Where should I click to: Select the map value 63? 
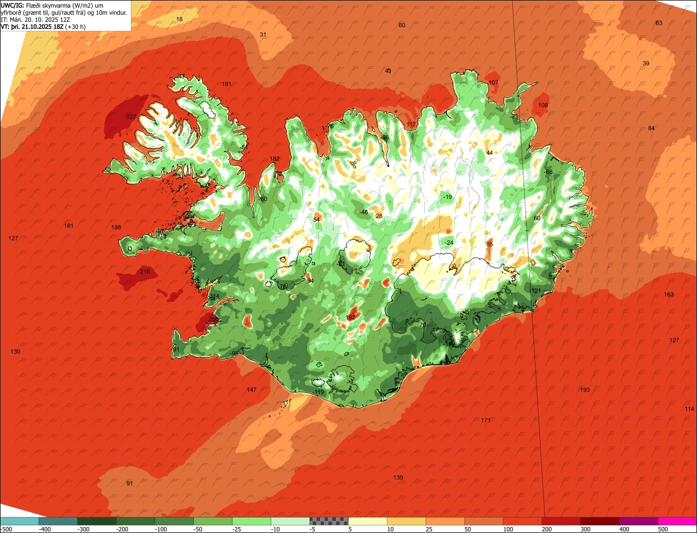coord(659,23)
